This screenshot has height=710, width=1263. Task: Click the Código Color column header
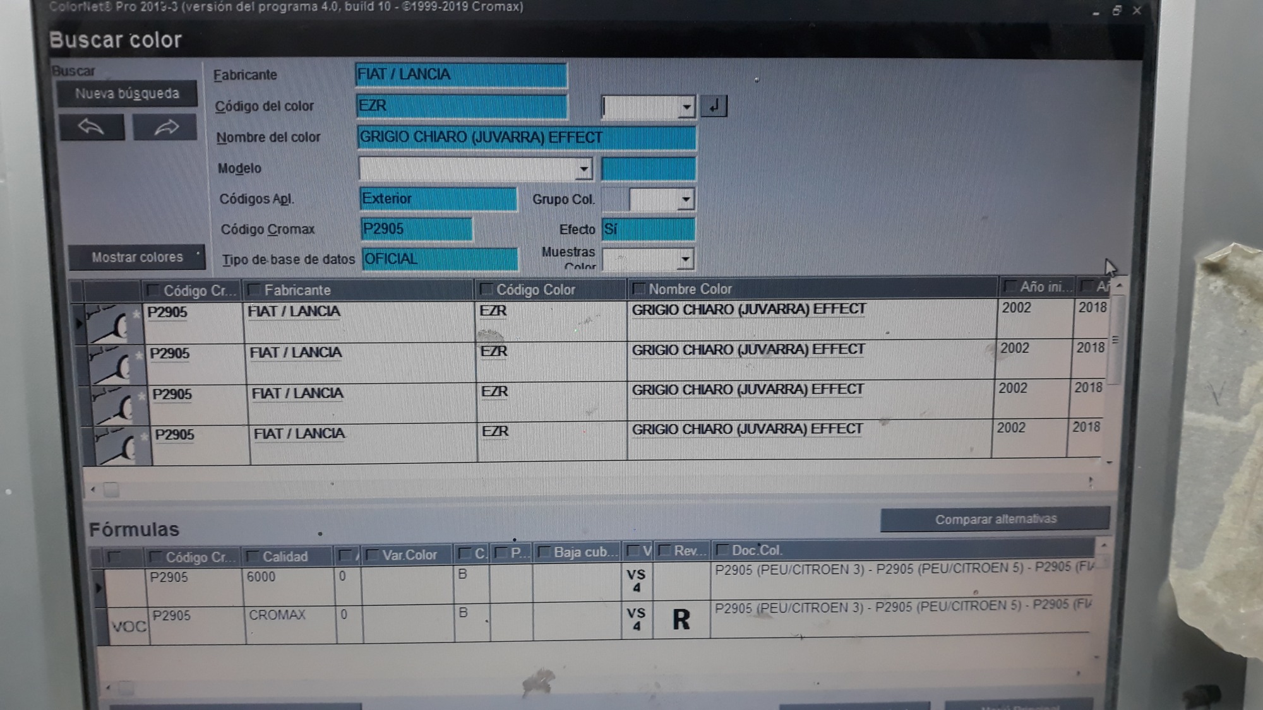pyautogui.click(x=536, y=290)
